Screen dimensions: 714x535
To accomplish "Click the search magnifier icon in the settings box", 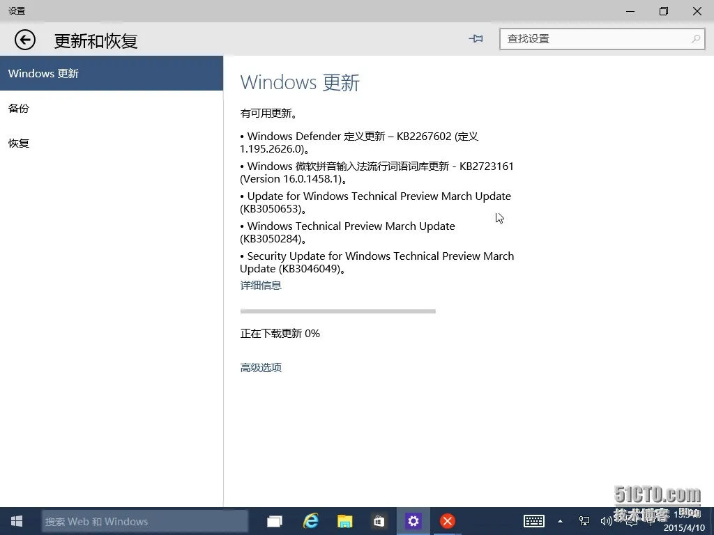I will point(695,39).
